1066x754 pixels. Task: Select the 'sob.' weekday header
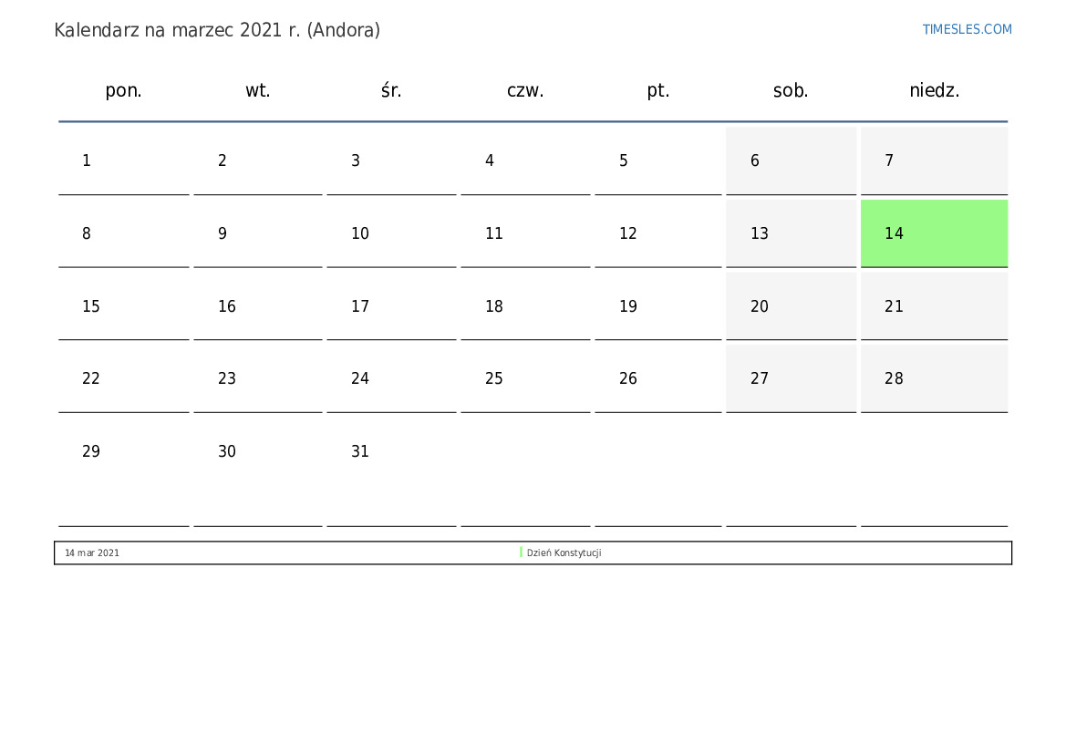(791, 90)
